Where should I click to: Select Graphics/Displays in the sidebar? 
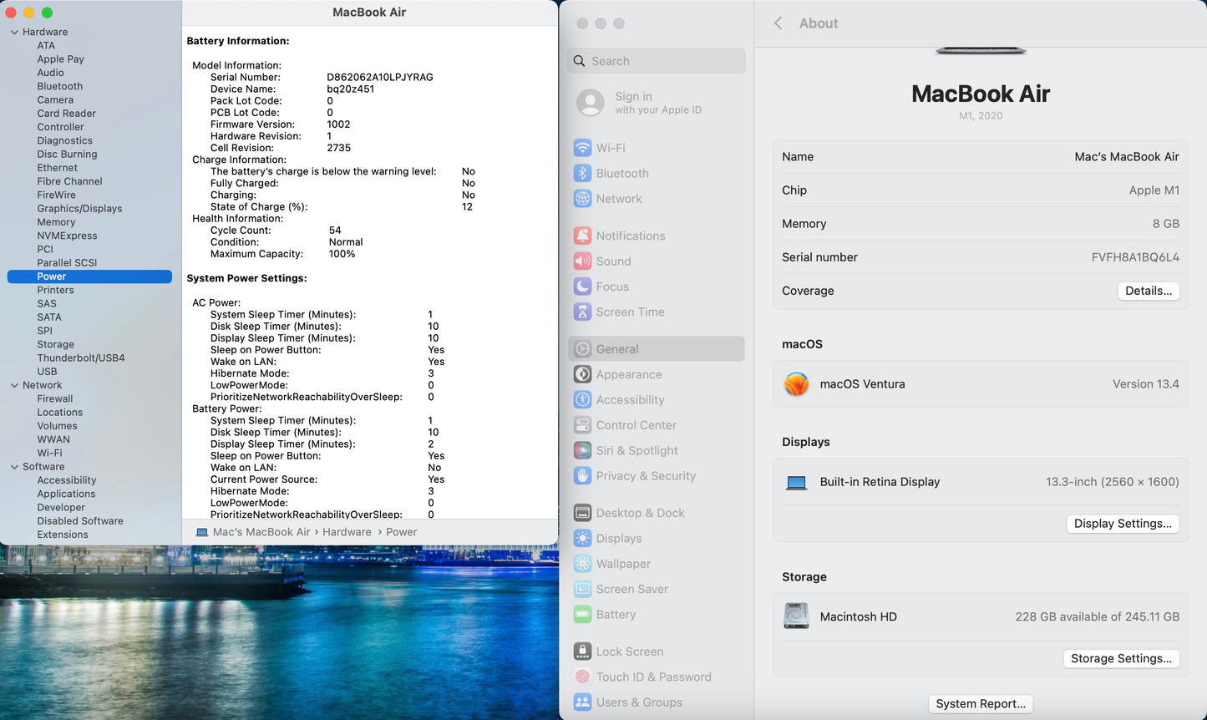click(x=79, y=208)
